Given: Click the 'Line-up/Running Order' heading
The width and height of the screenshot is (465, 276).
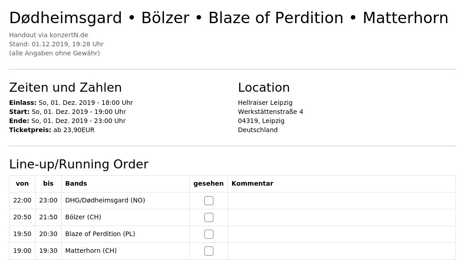Looking at the screenshot, I should tap(79, 164).
